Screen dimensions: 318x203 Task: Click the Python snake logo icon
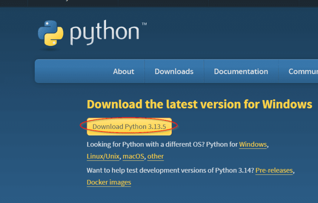(x=51, y=33)
